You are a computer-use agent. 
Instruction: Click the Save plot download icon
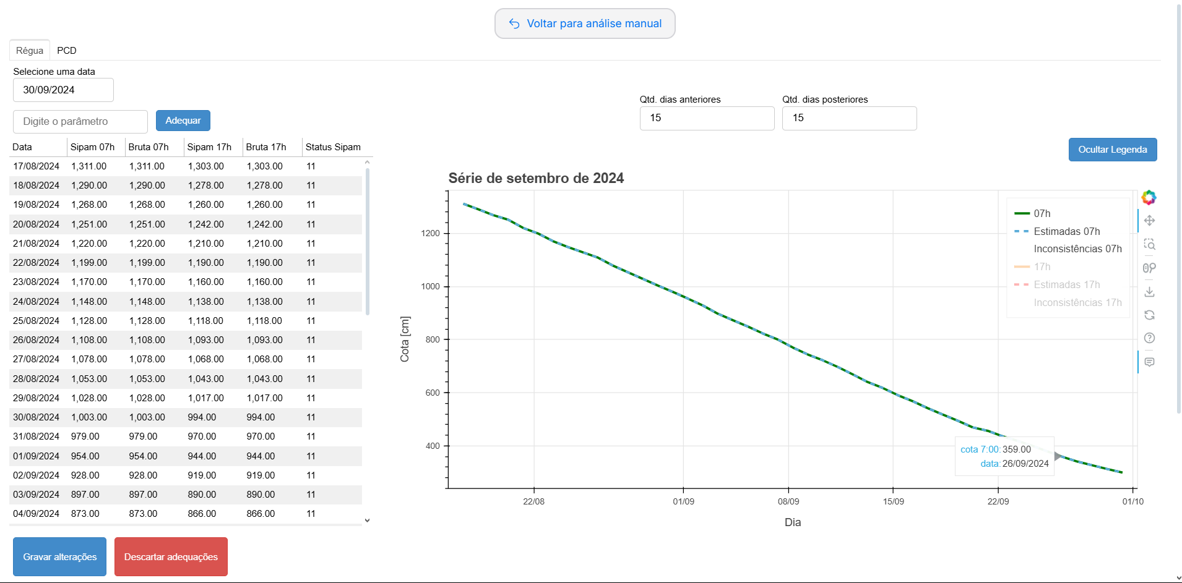tap(1149, 291)
